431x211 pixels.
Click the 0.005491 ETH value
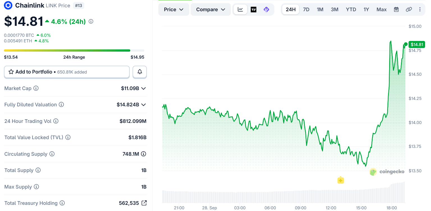[x=18, y=41]
